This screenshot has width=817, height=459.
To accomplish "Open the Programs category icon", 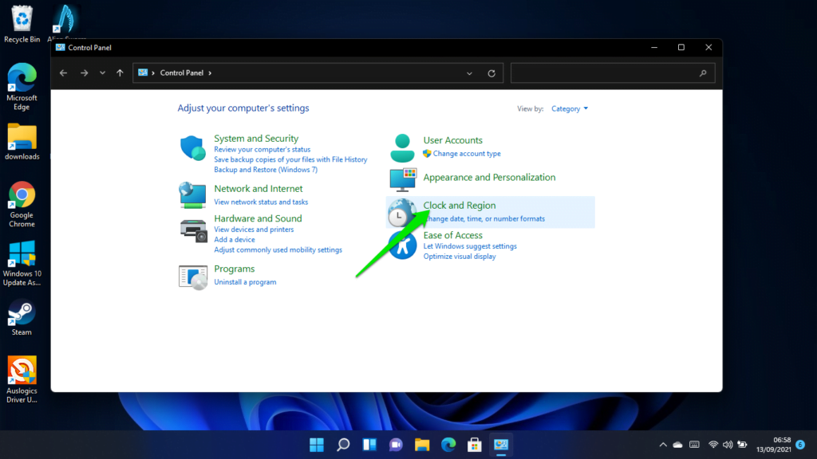I will coord(192,277).
